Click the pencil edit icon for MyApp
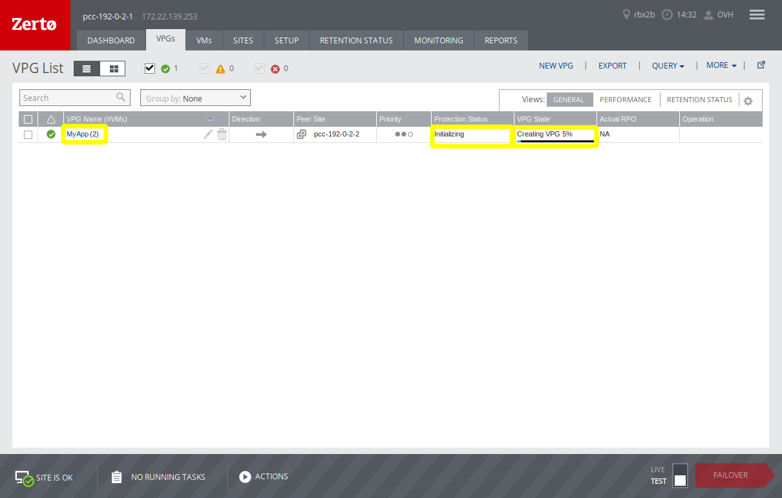Screen dimensions: 782x498 (208, 134)
